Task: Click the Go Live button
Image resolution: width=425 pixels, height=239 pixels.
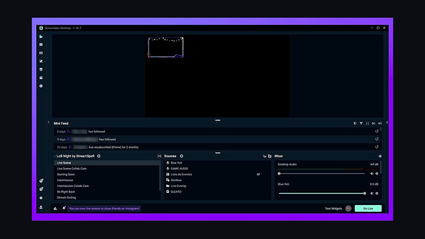Action: pyautogui.click(x=368, y=209)
